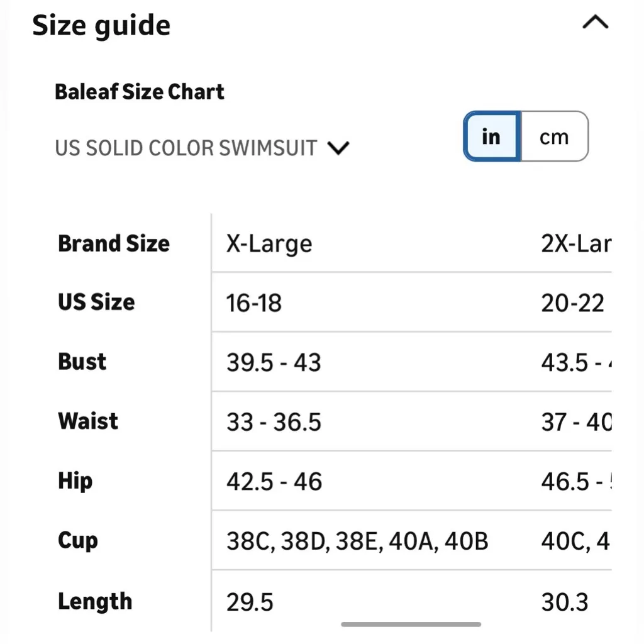Screen dimensions: 644x644
Task: Click the Cup row label
Action: [x=78, y=541]
